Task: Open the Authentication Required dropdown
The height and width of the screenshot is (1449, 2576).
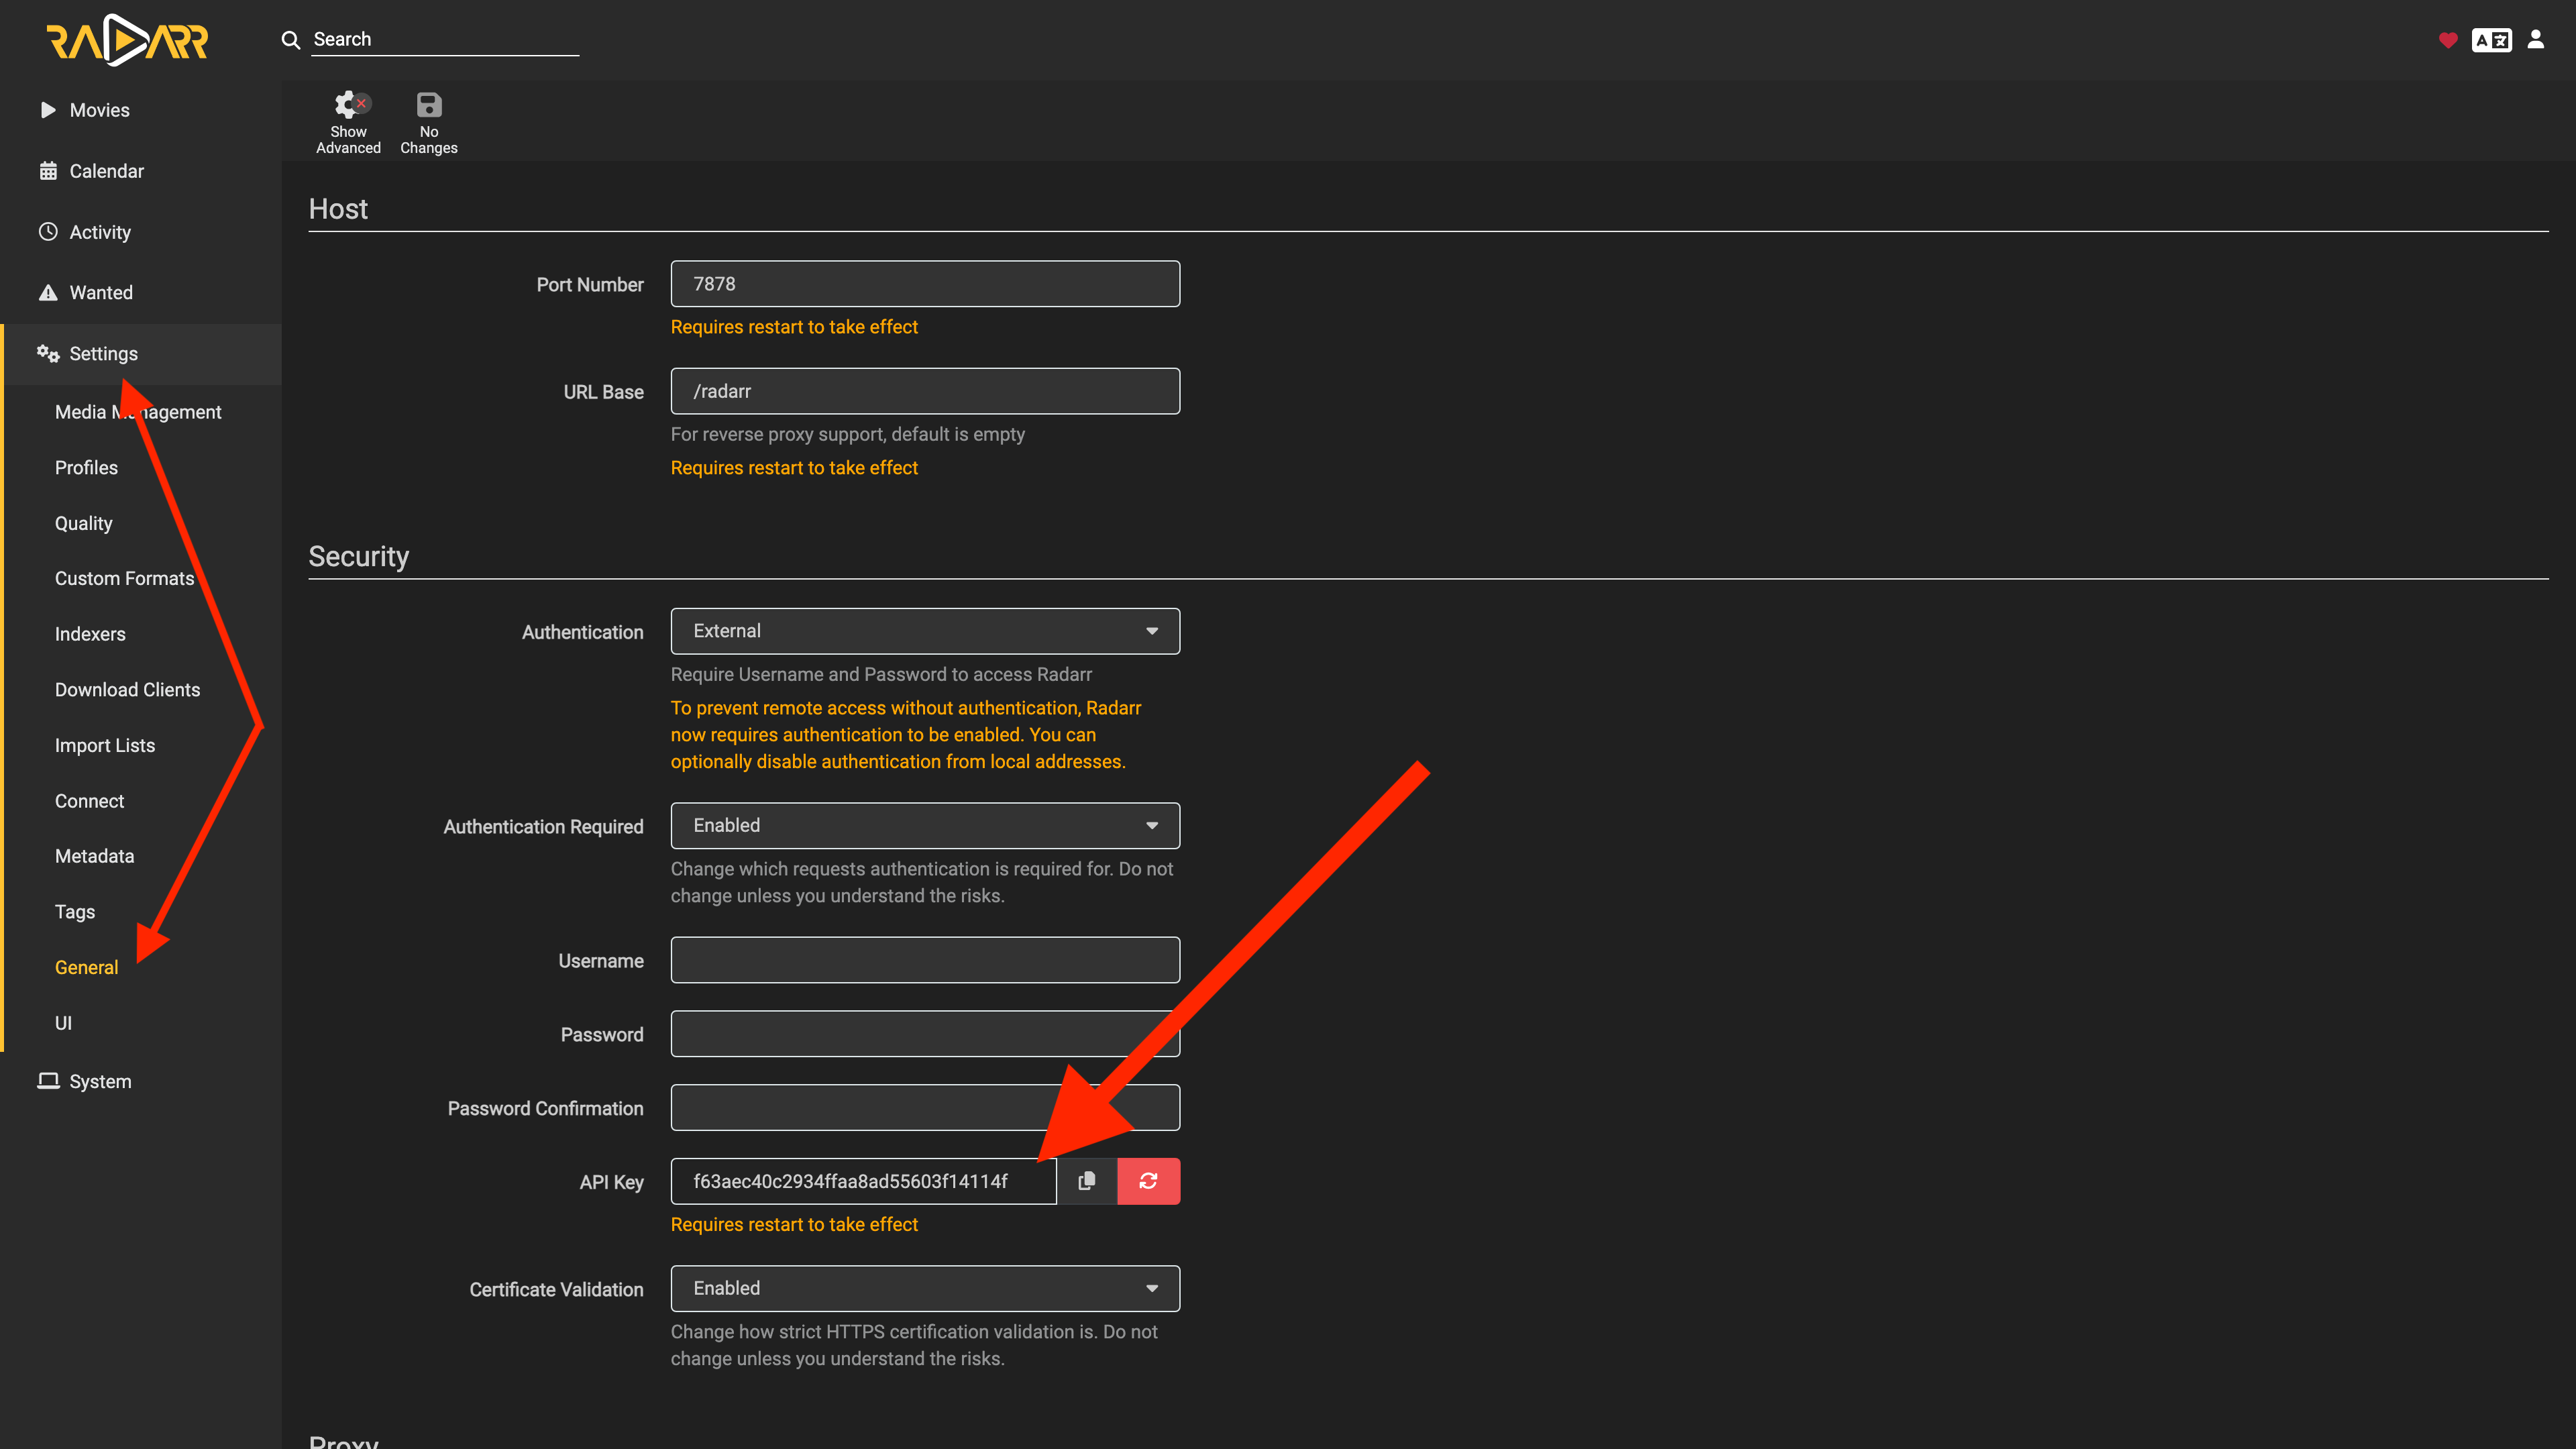Action: pos(925,825)
